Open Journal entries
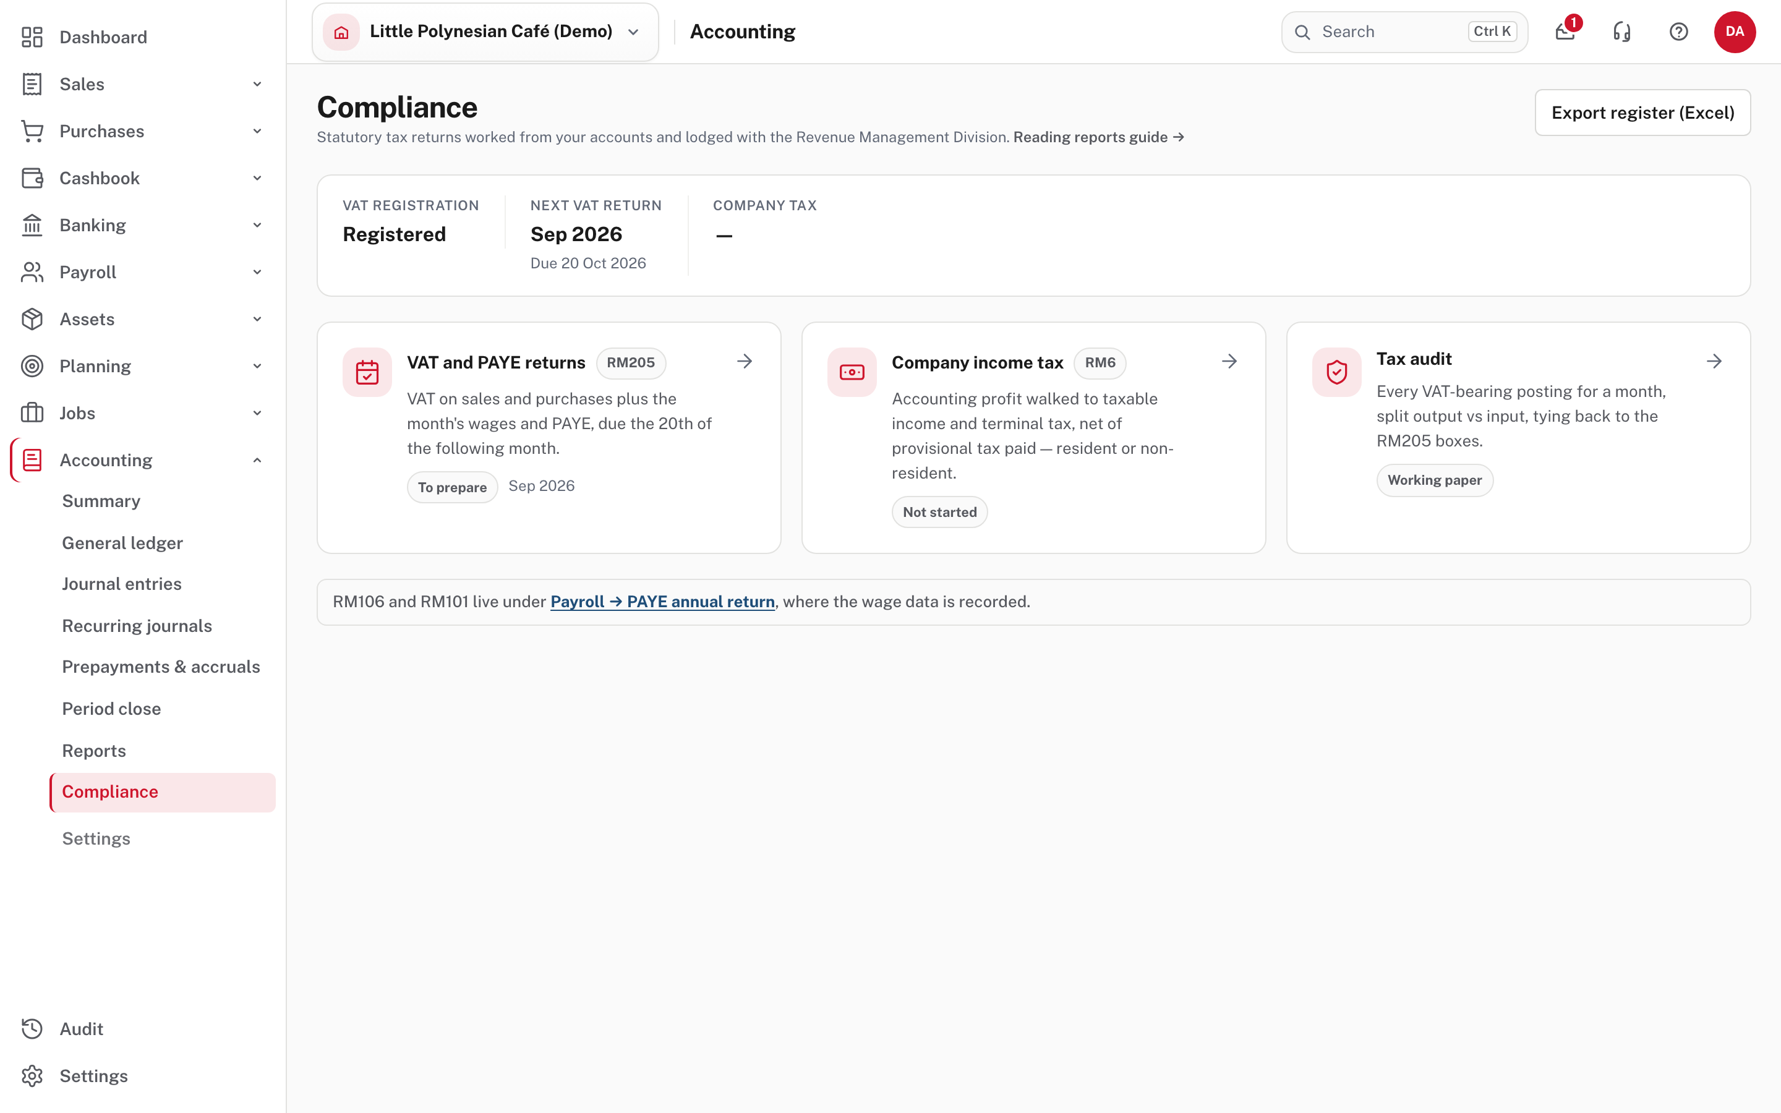The height and width of the screenshot is (1113, 1781). 121,584
